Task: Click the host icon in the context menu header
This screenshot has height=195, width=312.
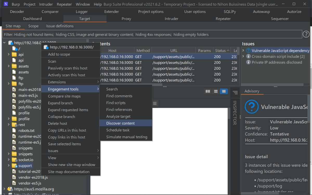Action: pos(46,47)
